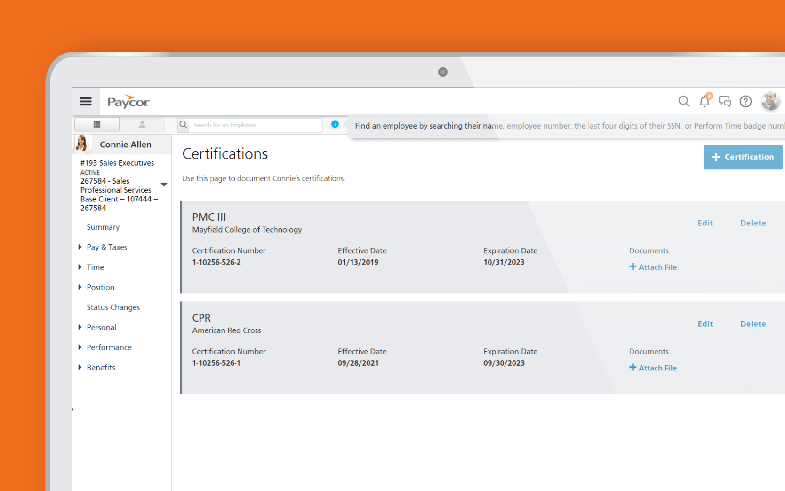The height and width of the screenshot is (491, 785).
Task: Switch to the person view tab
Action: pyautogui.click(x=142, y=124)
